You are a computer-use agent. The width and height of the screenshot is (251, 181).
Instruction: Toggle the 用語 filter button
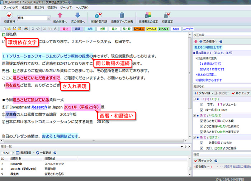click(x=78, y=29)
